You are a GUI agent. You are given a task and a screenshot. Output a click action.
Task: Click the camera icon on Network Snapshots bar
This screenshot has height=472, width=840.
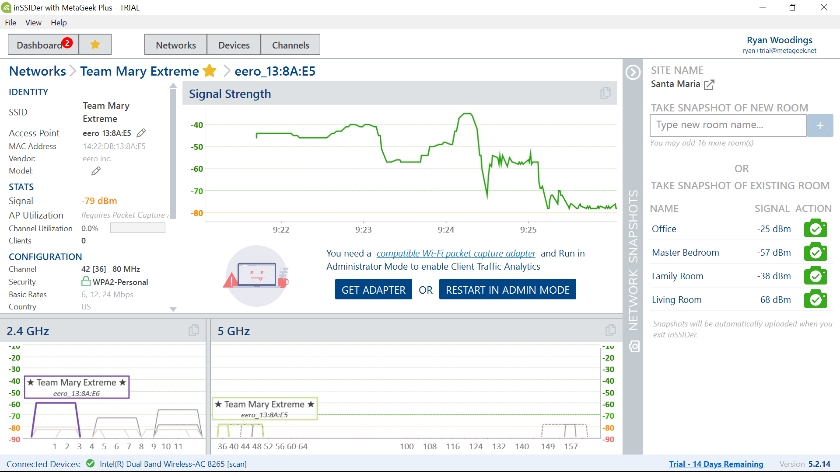click(634, 347)
